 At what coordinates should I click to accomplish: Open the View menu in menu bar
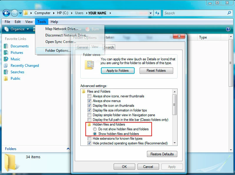click(29, 22)
